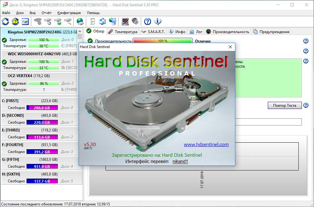314x207 pixels.
Task: Close the Hard Disk Sentinel about dialog
Action: click(230, 47)
